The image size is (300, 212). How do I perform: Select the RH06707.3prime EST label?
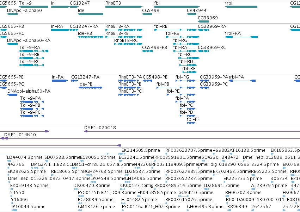[243, 193]
